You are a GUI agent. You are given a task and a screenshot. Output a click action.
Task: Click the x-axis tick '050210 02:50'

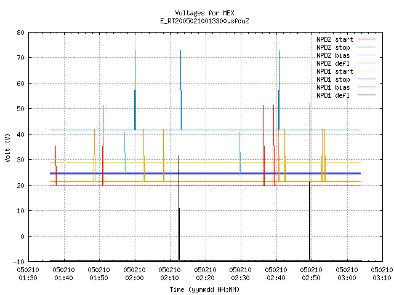312,274
